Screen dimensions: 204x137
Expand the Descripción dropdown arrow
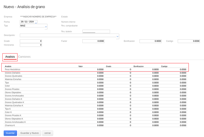(x=117, y=36)
